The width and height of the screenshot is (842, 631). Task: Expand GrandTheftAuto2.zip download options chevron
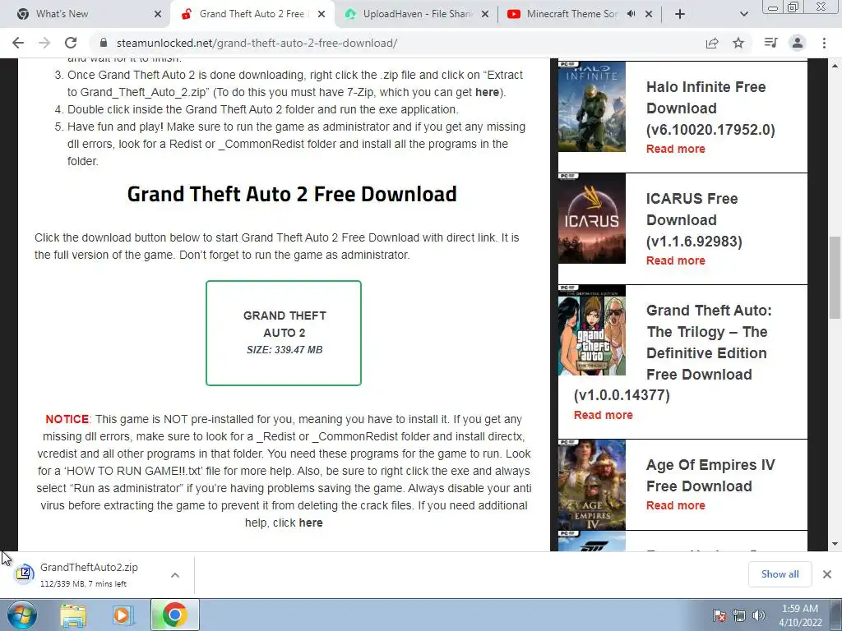[x=175, y=574]
